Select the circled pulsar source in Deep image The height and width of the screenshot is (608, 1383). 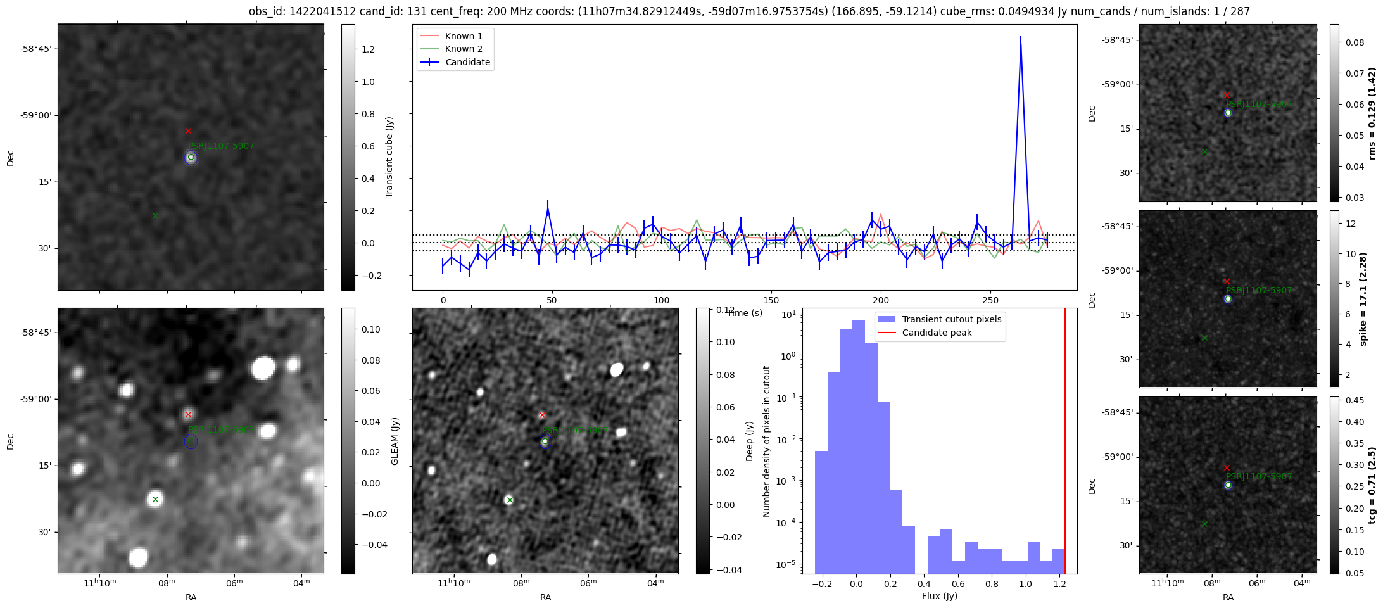click(x=545, y=441)
